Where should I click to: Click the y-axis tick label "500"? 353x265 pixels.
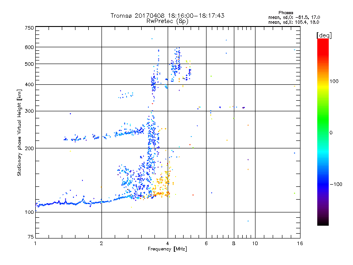(30, 64)
